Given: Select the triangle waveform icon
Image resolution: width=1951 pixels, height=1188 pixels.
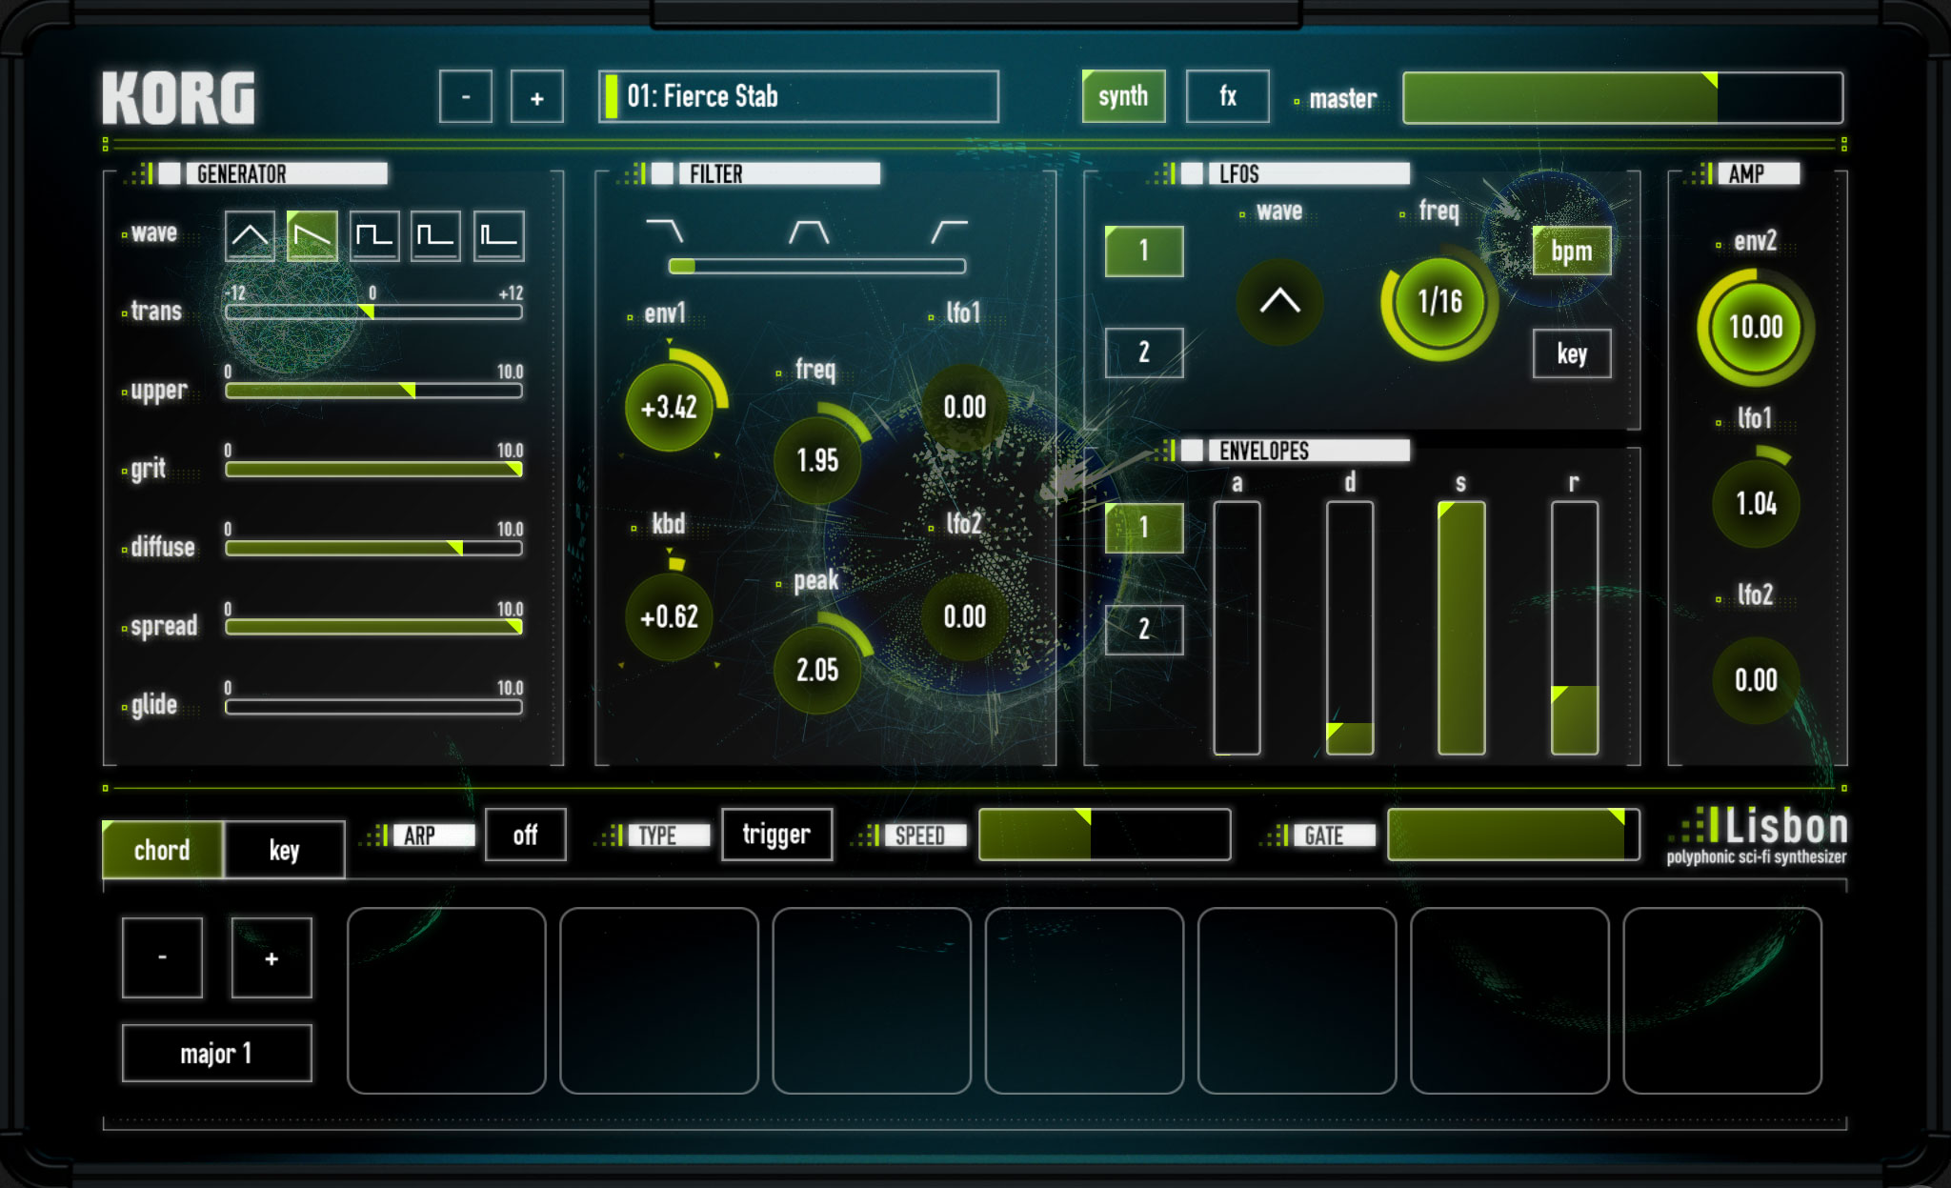Looking at the screenshot, I should [250, 235].
